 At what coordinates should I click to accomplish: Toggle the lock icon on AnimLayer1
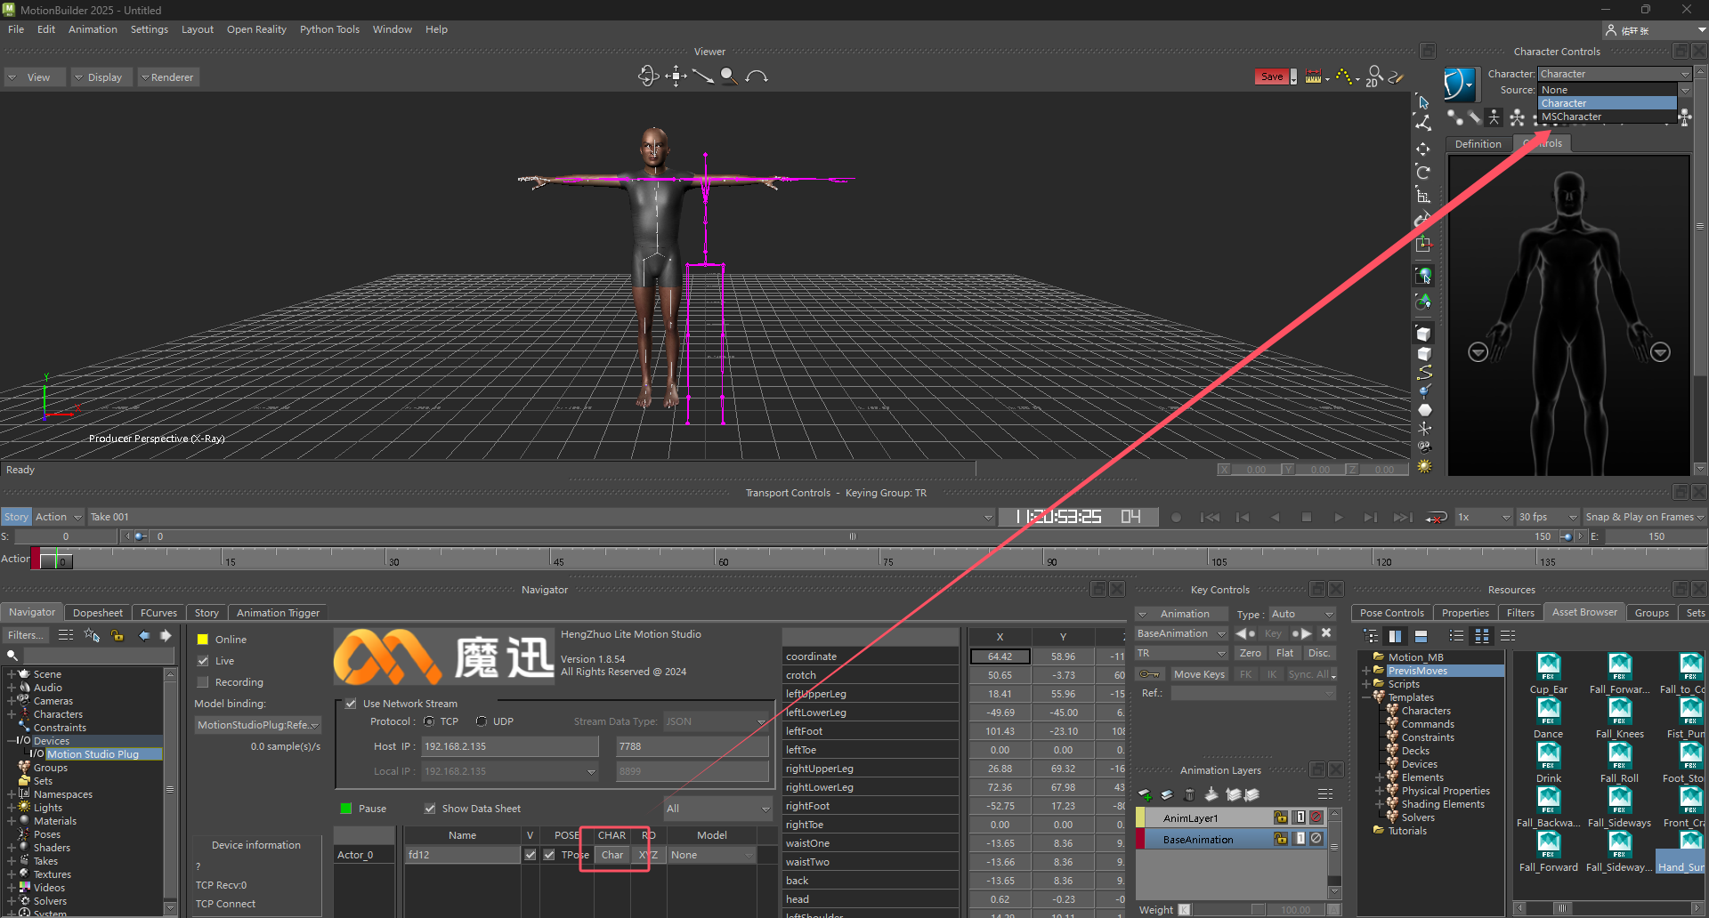pyautogui.click(x=1280, y=817)
